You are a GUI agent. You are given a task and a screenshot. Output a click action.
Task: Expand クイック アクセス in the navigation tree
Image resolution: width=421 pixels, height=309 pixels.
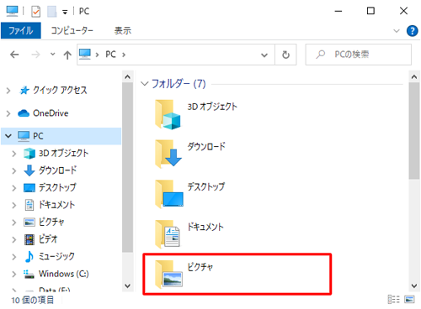pos(8,91)
